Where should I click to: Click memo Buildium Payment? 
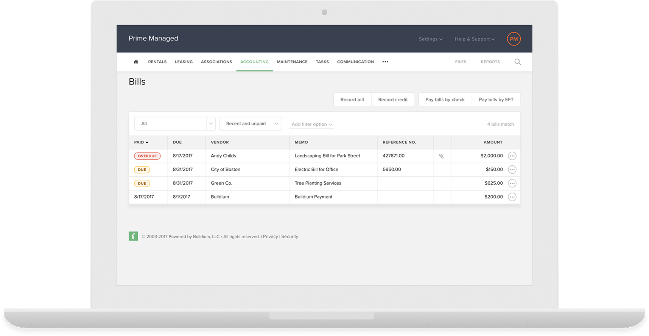(314, 197)
